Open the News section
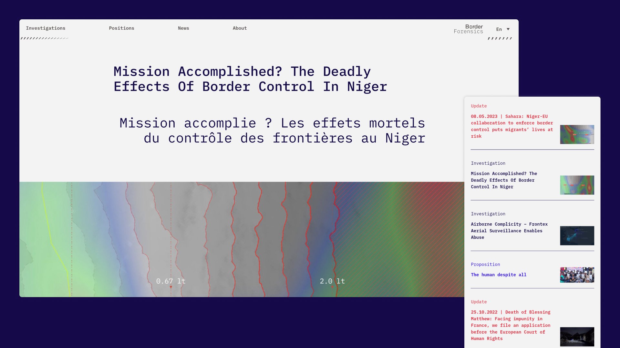The width and height of the screenshot is (620, 348). click(183, 28)
